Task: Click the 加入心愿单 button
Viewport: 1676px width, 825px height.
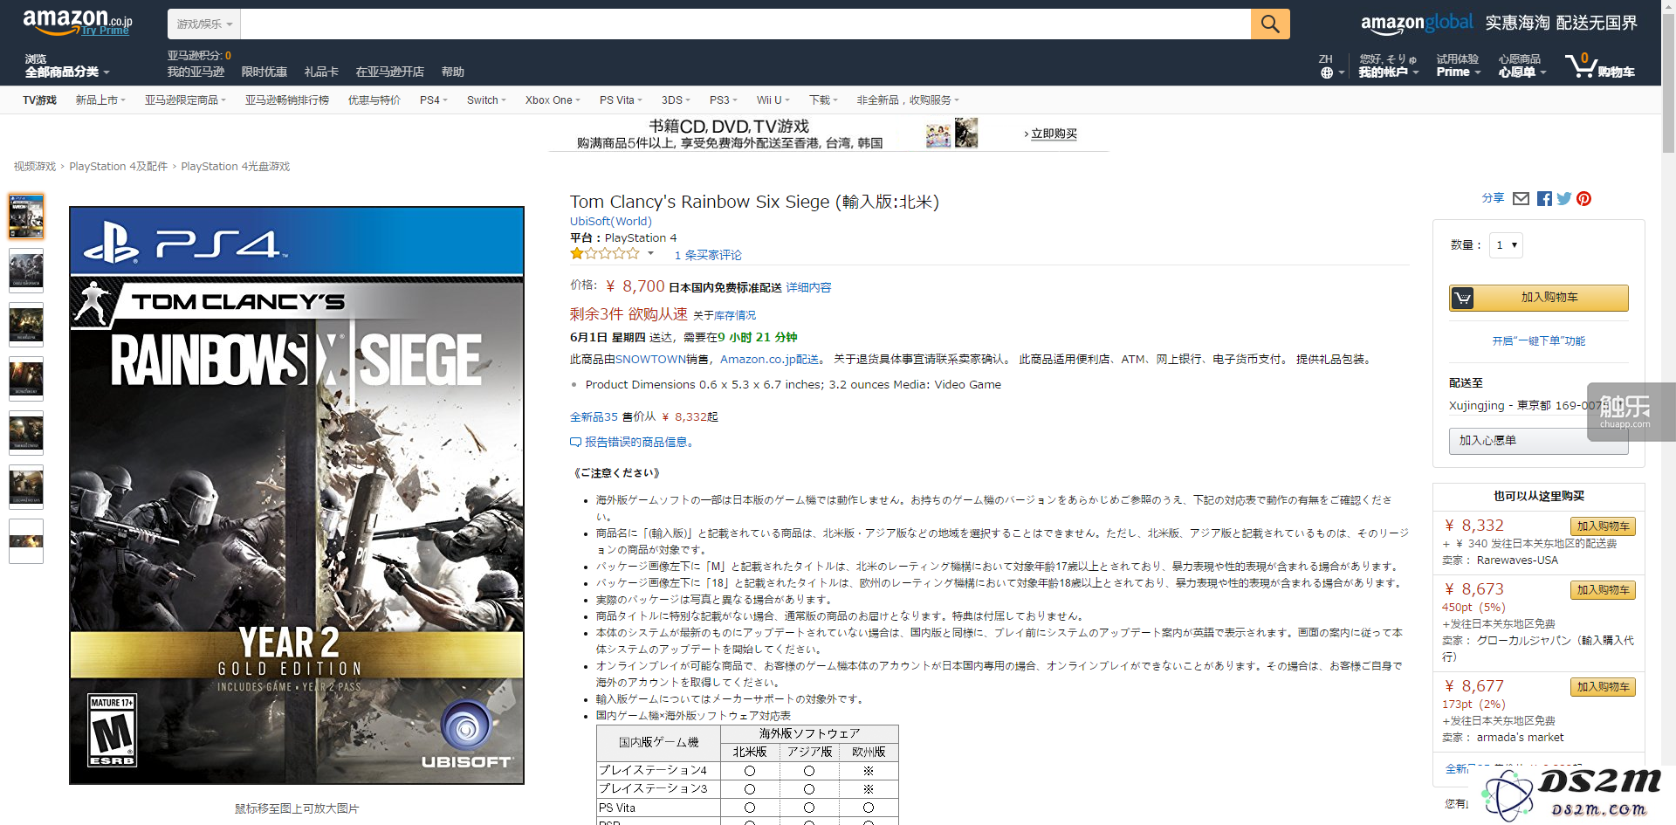Action: [x=1538, y=441]
